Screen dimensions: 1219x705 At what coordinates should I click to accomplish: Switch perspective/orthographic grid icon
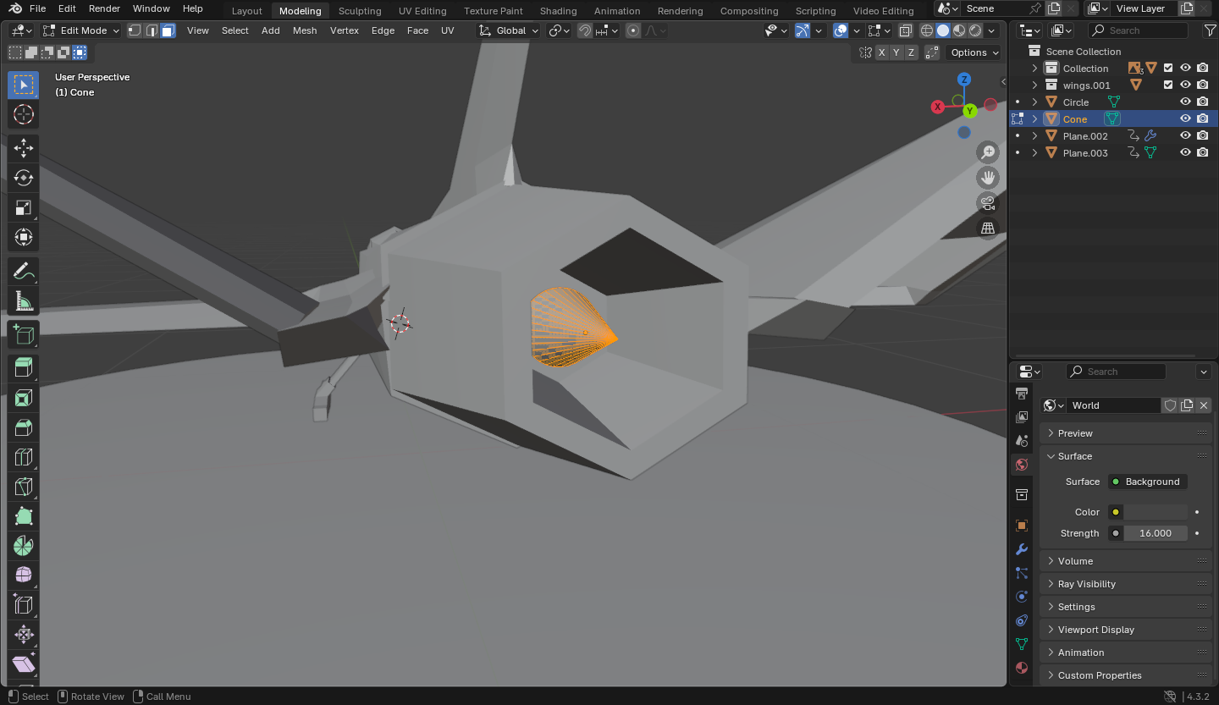(x=988, y=229)
